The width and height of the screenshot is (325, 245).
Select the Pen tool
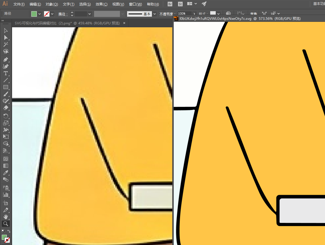[x=6, y=59]
